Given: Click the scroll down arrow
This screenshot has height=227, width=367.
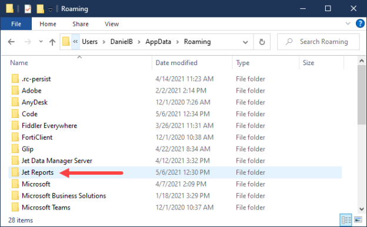Looking at the screenshot, I should pyautogui.click(x=362, y=209).
